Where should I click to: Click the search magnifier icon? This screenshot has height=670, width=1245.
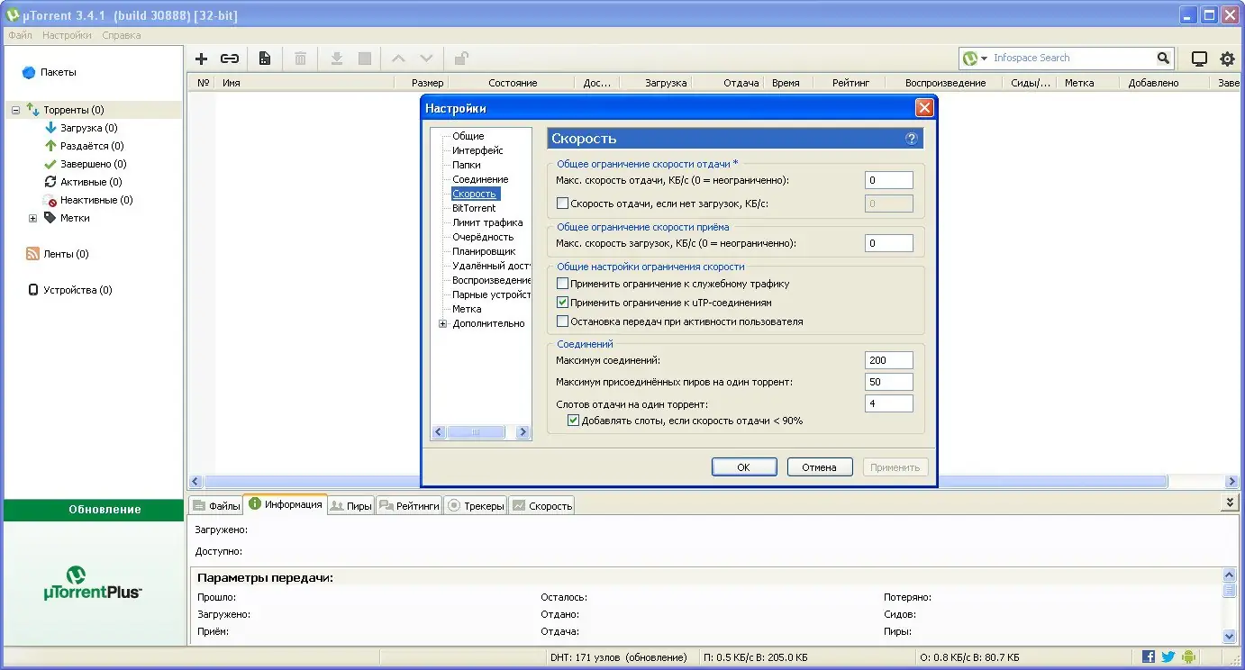point(1163,58)
